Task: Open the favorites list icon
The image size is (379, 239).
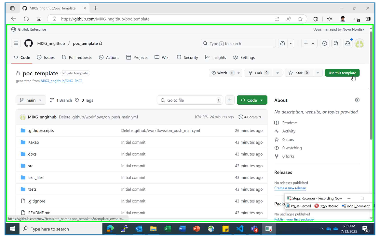Action: click(330, 19)
